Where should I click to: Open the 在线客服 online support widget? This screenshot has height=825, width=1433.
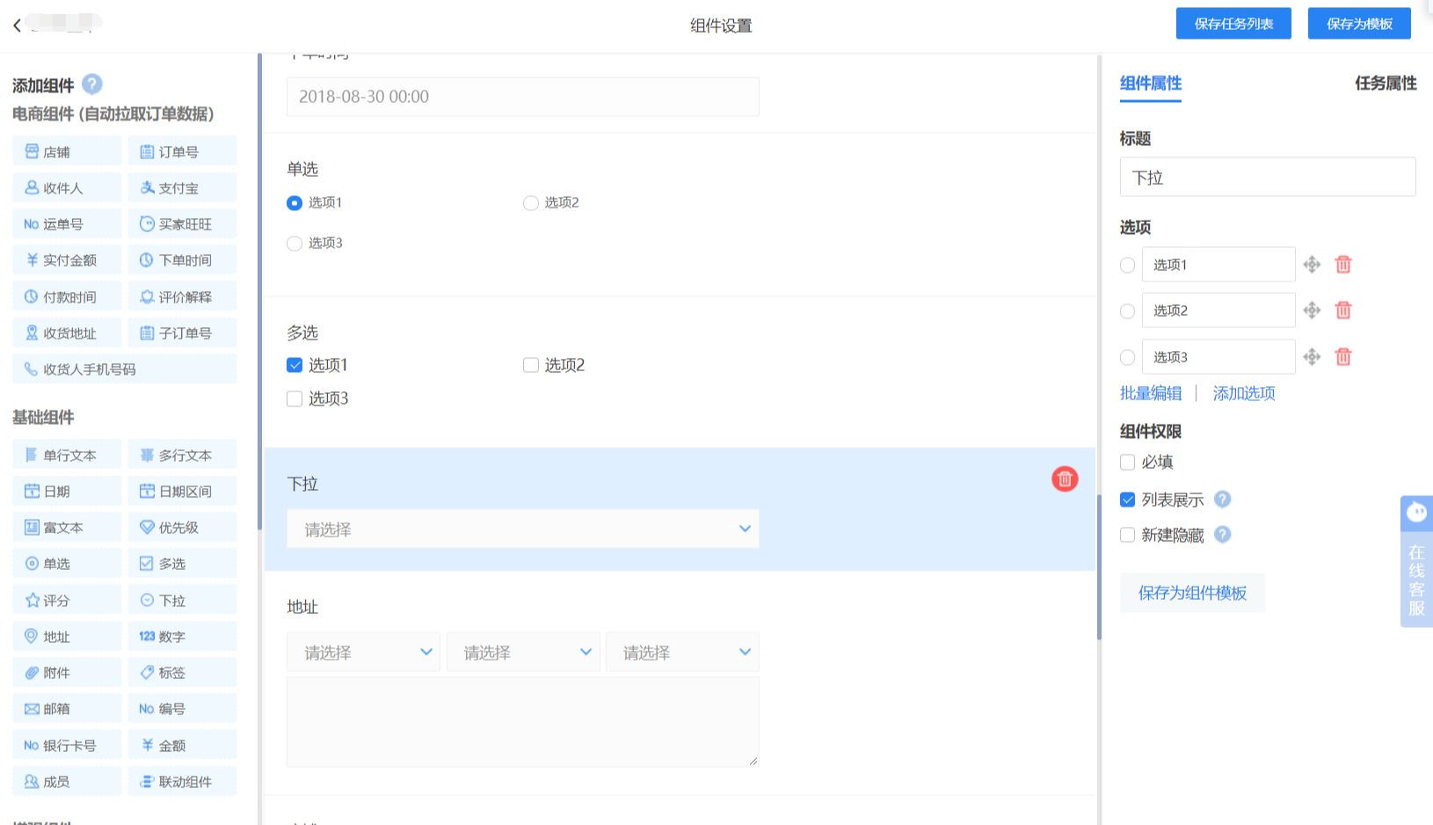click(x=1416, y=561)
